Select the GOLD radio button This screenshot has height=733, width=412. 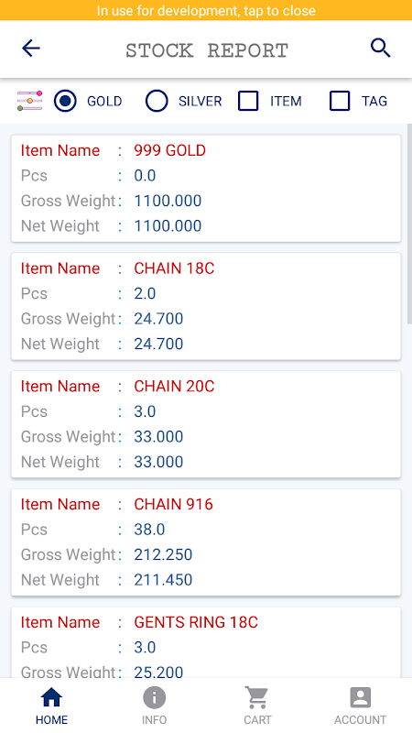tap(65, 101)
